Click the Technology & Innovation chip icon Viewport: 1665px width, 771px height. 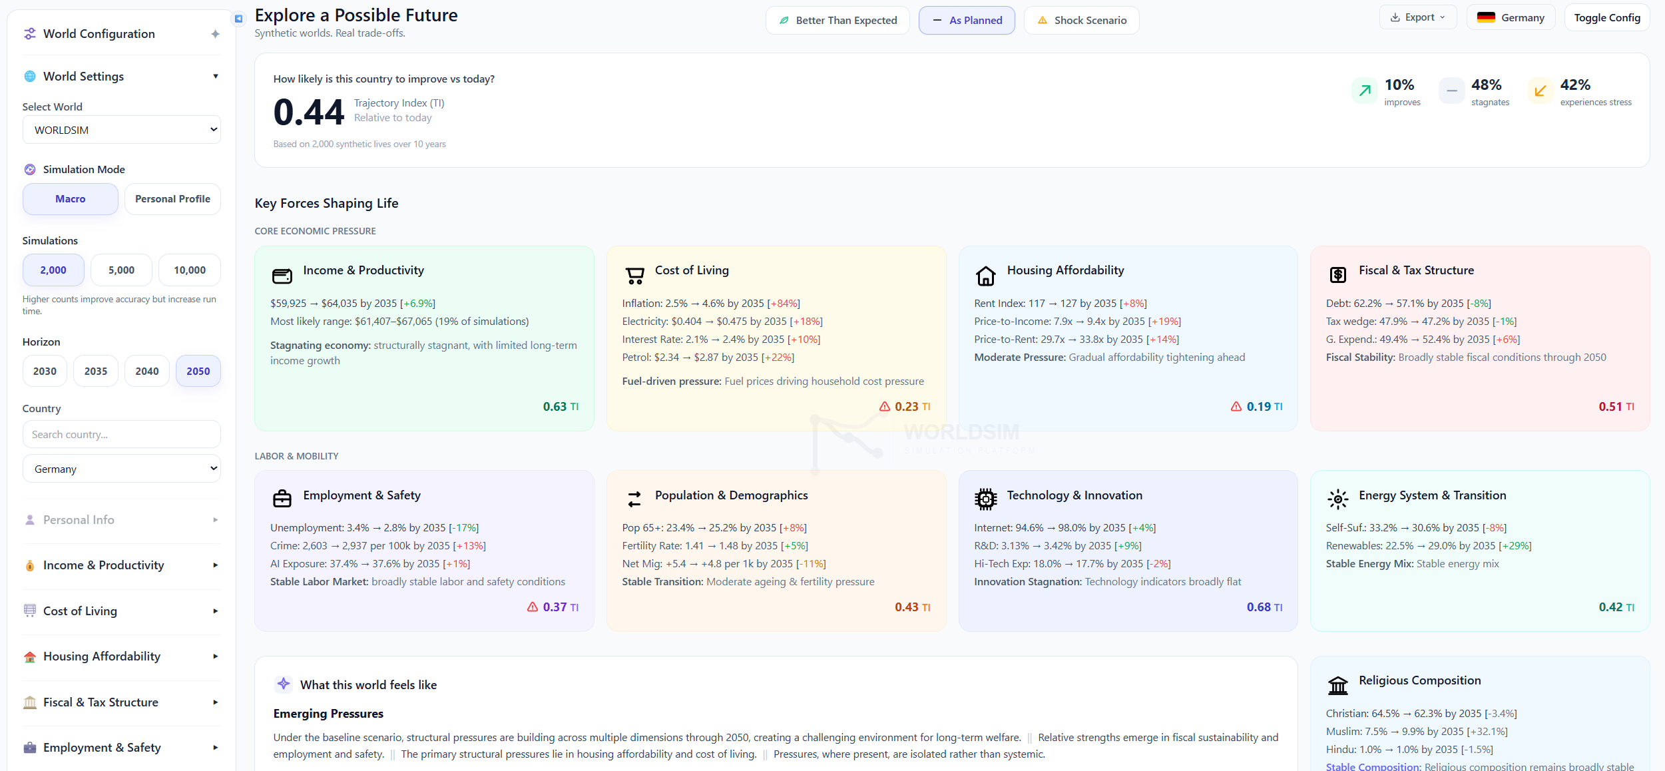coord(985,499)
